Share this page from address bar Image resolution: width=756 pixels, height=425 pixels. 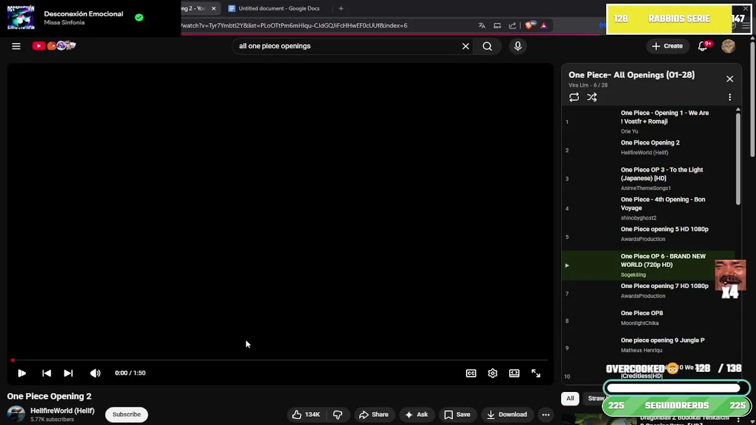click(x=512, y=25)
